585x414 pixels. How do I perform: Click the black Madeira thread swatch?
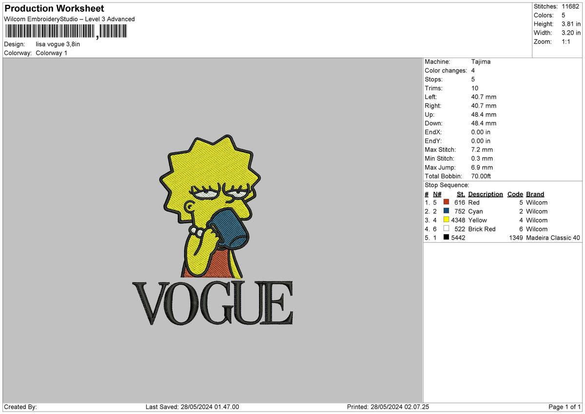(446, 238)
